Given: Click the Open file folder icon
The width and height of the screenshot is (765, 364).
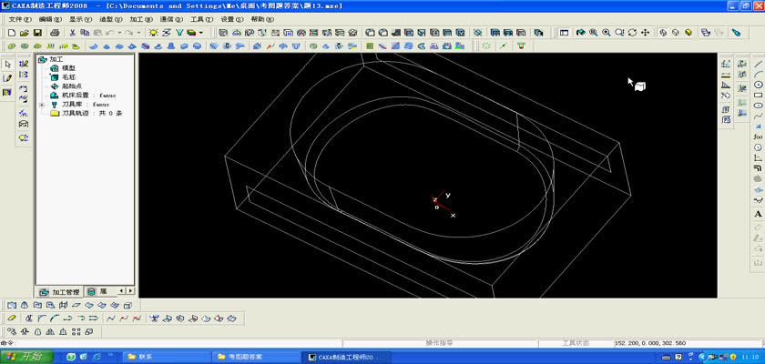Looking at the screenshot, I should pyautogui.click(x=25, y=33).
